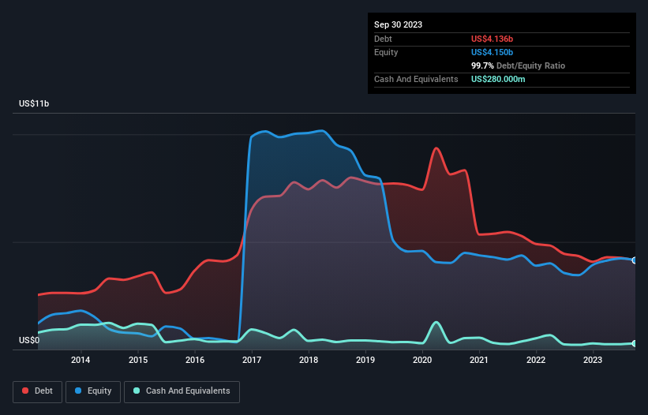Click the Equity row label in tooltip
Viewport: 648px width, 415px height.
pos(386,52)
